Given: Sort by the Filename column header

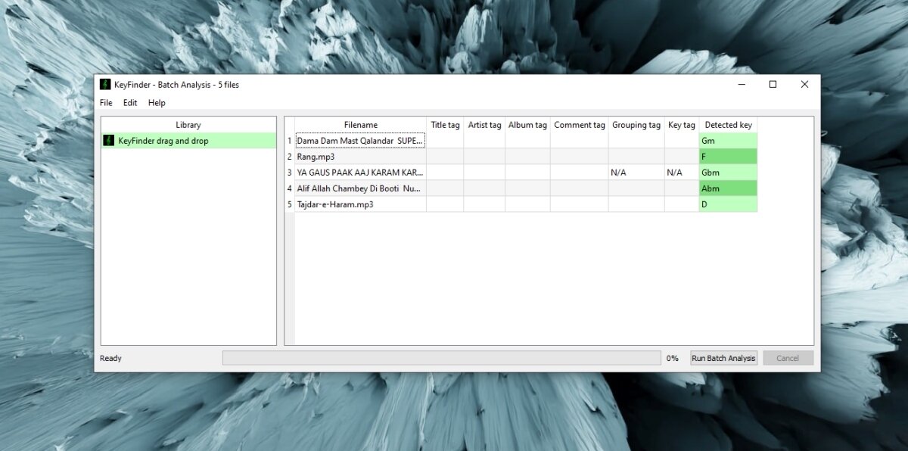Looking at the screenshot, I should coord(360,124).
